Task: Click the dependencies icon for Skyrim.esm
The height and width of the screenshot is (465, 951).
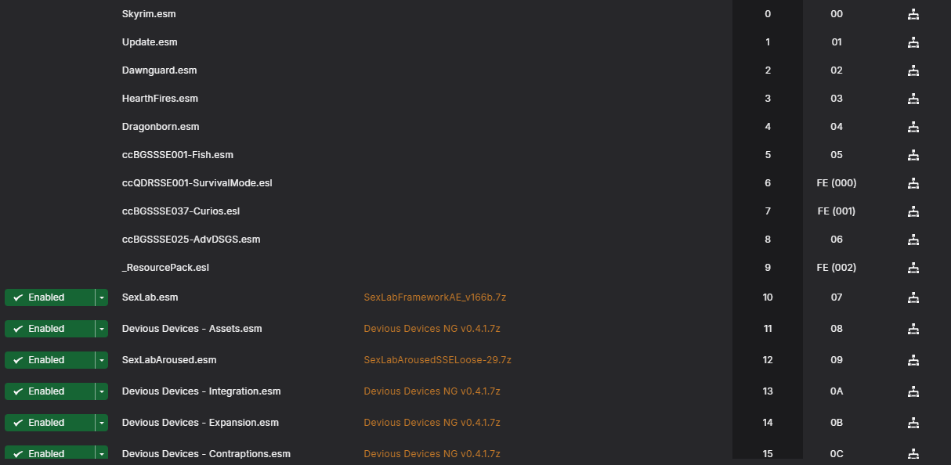Action: (x=913, y=14)
